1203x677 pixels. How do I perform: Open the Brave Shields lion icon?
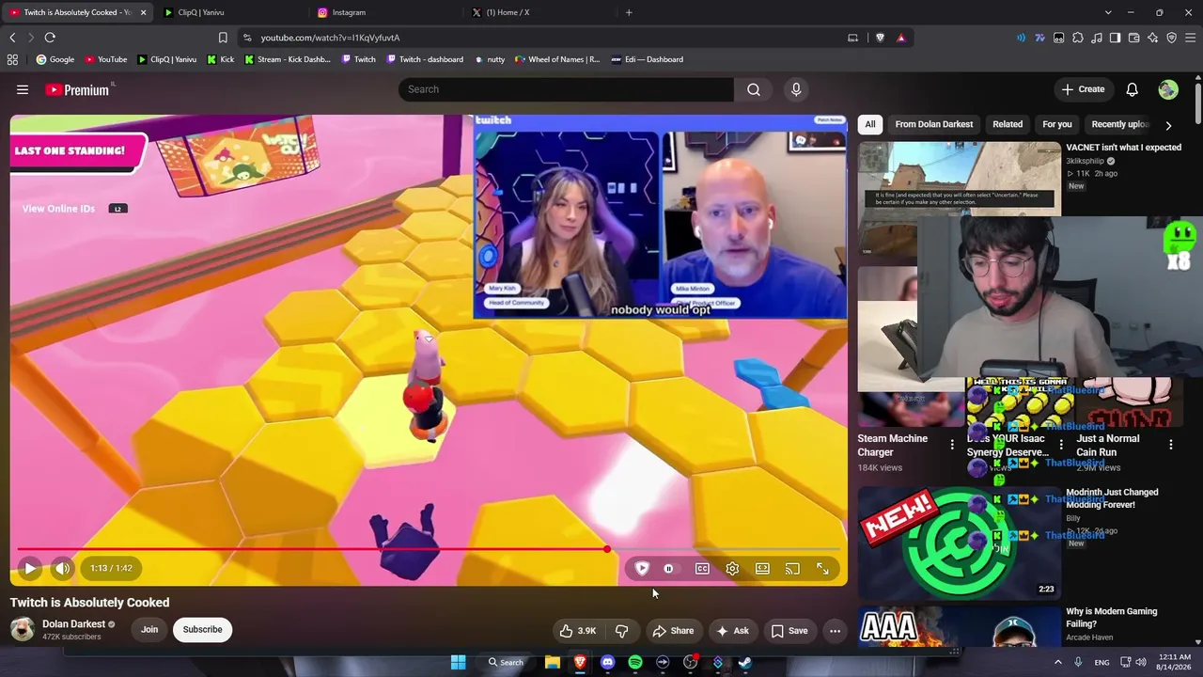click(x=880, y=38)
